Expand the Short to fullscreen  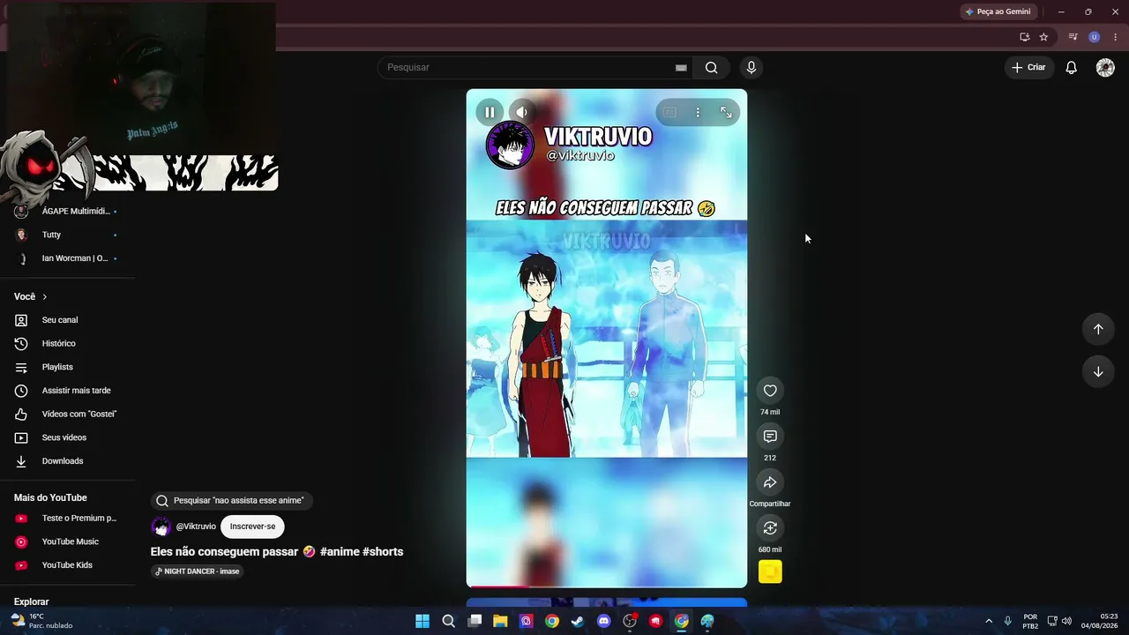pos(726,112)
